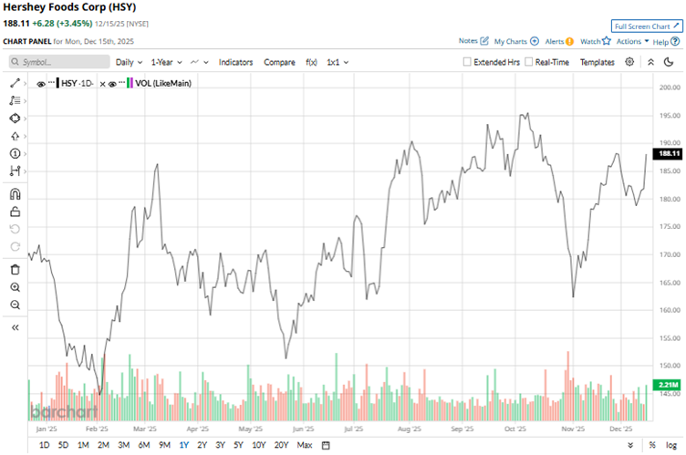
Task: Open the numbered counter tool
Action: pos(15,153)
